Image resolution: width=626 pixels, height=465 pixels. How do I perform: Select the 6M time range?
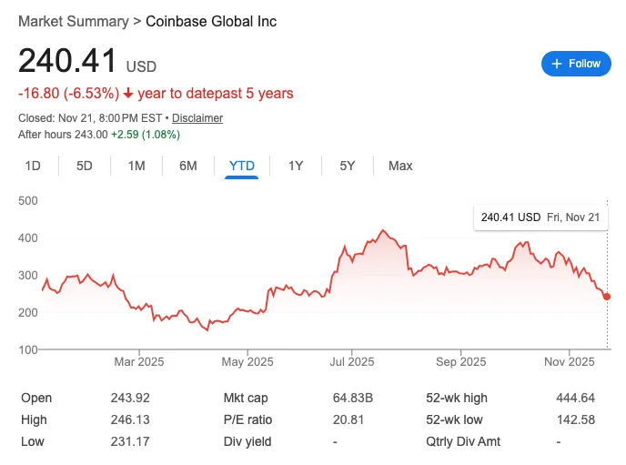point(188,166)
